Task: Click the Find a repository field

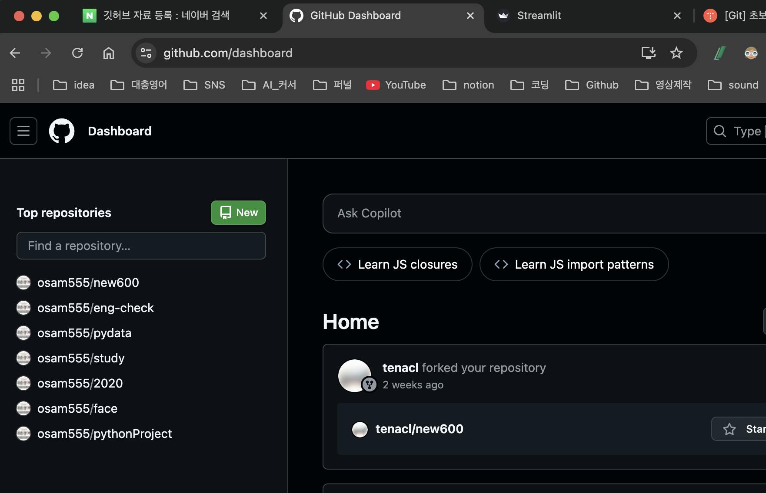Action: [x=141, y=246]
